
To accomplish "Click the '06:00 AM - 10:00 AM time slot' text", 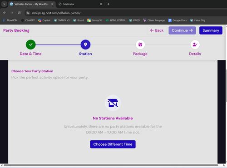I will coord(113,132).
